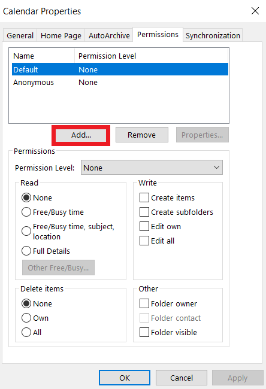The width and height of the screenshot is (266, 389).
Task: Click OK to confirm properties
Action: pos(125,378)
